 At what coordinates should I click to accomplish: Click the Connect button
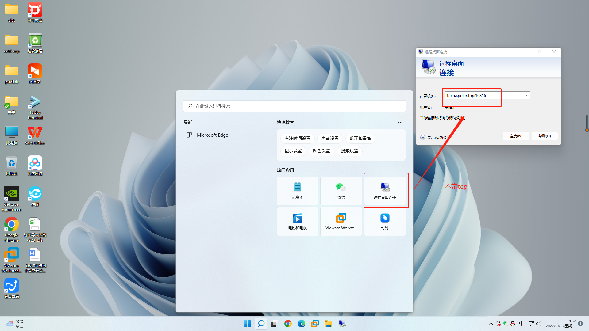(516, 136)
